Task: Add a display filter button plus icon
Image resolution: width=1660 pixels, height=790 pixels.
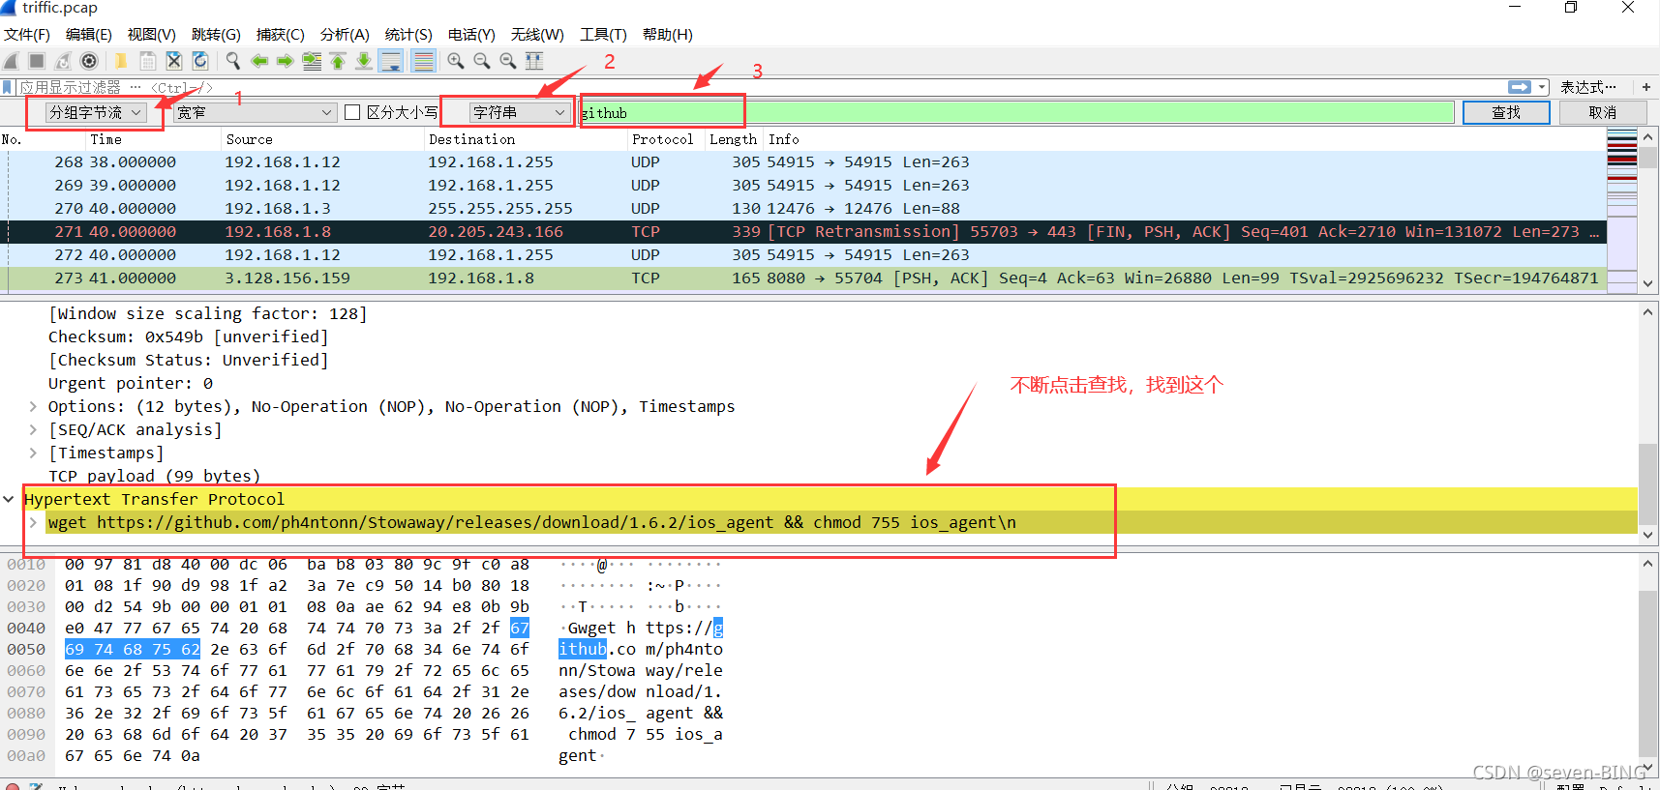Action: coord(1645,87)
